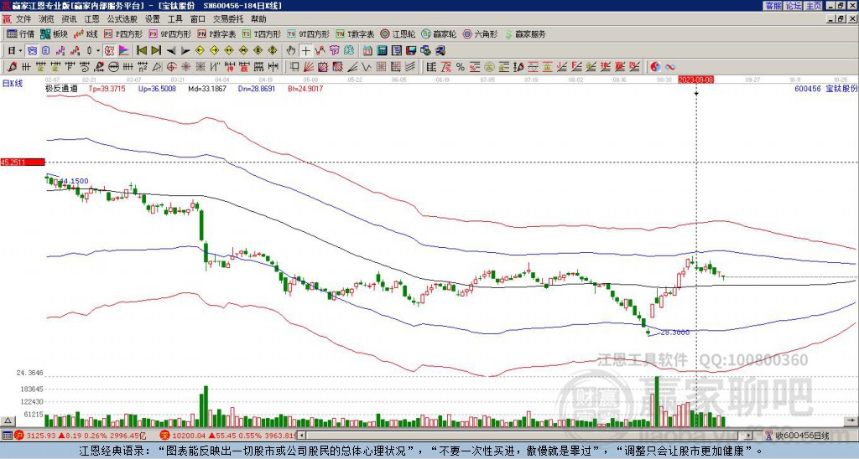The width and height of the screenshot is (859, 459).
Task: Open the 赢家轮 wheel tool
Action: [439, 34]
